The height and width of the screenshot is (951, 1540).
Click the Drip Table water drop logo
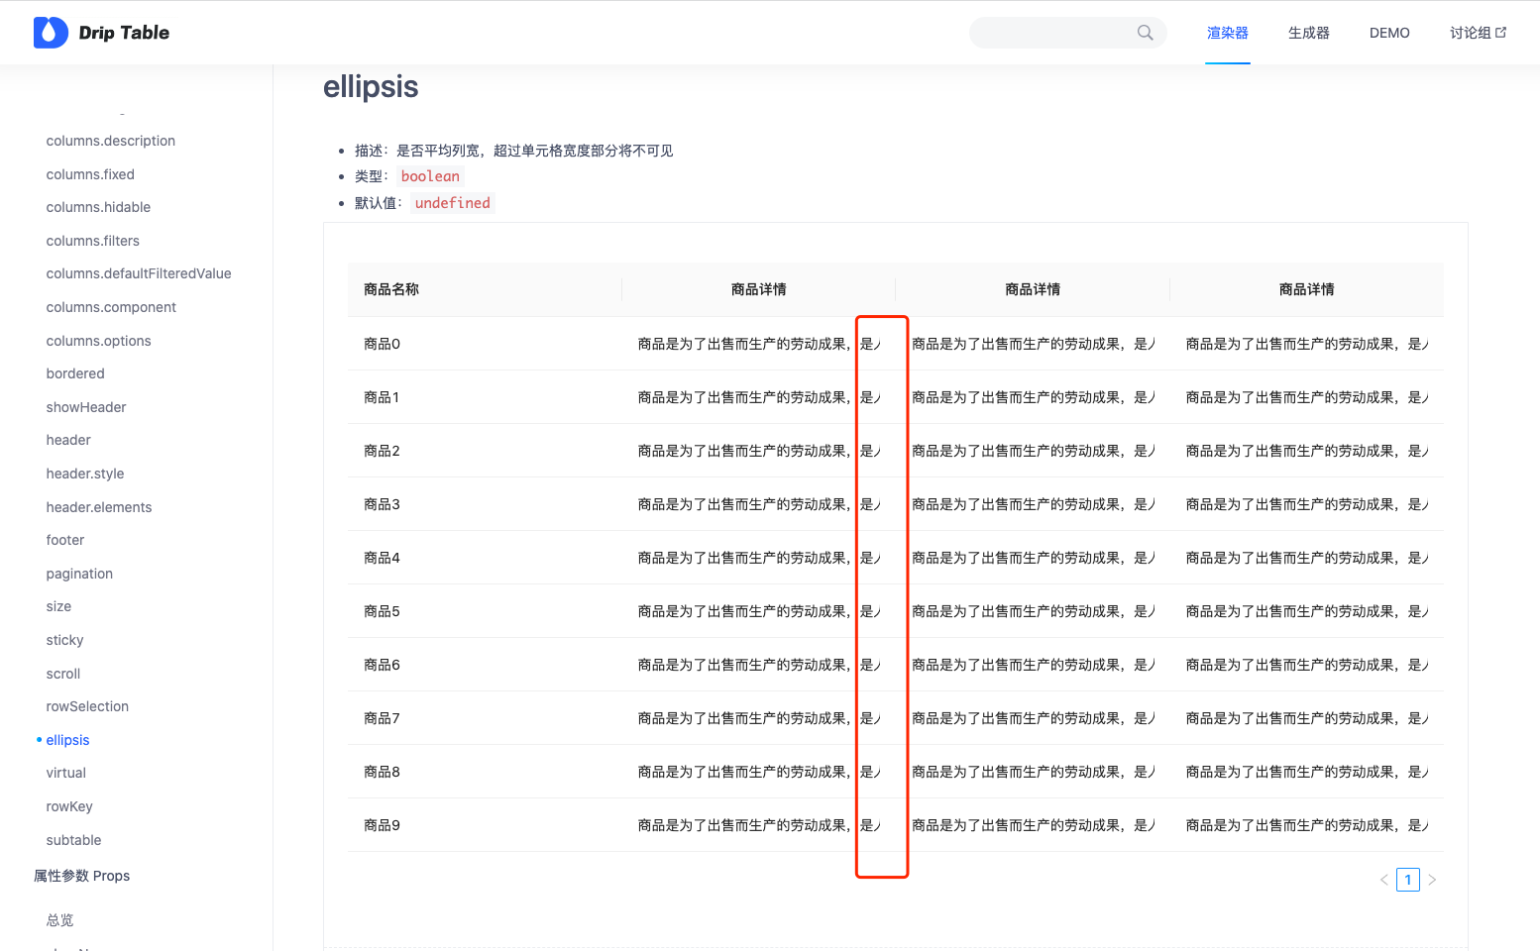(51, 33)
